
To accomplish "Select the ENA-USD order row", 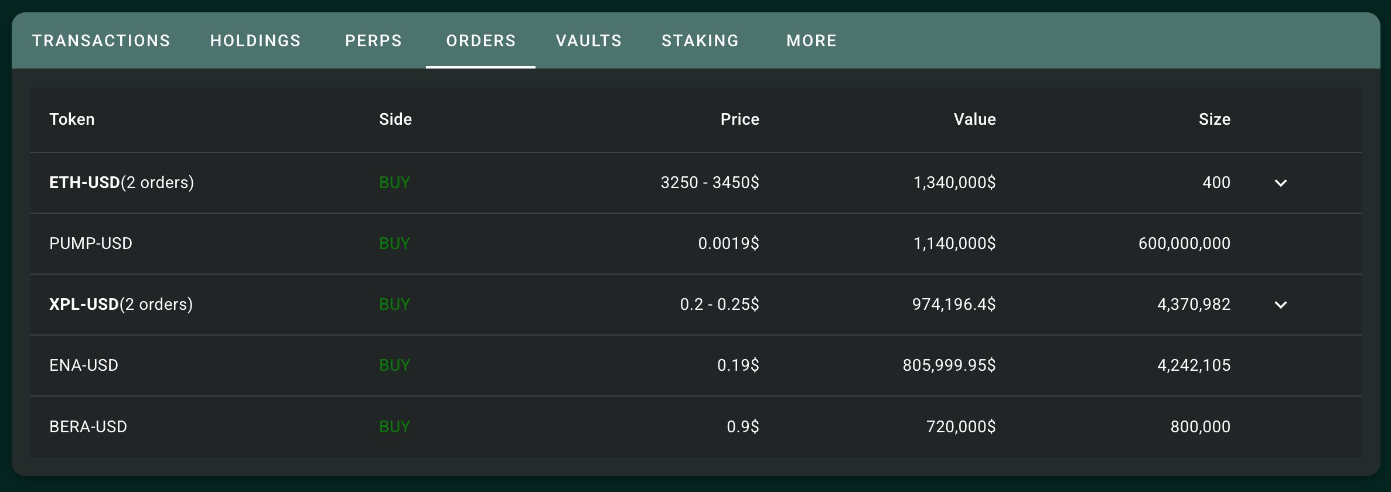I will (x=84, y=365).
